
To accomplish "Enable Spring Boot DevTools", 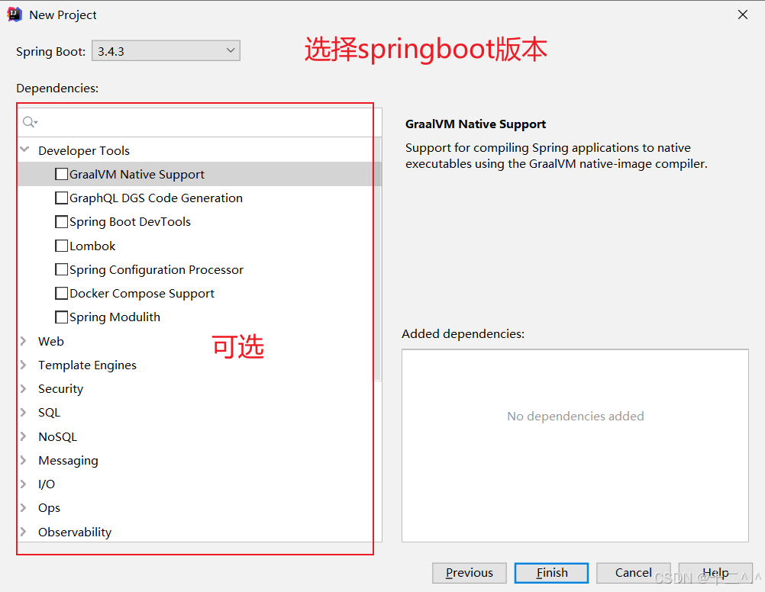I will point(61,221).
